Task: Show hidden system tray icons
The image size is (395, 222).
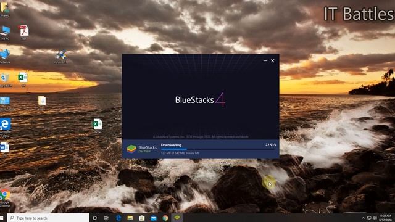Action: click(x=363, y=218)
